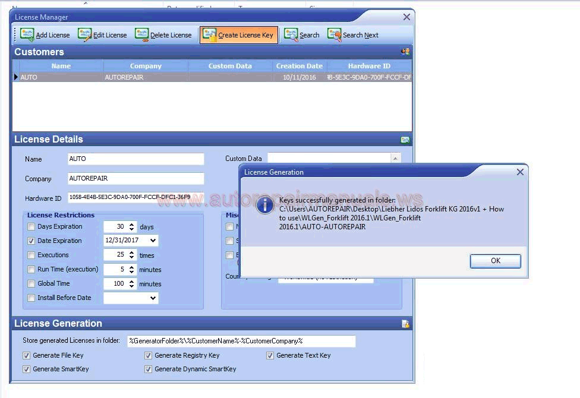This screenshot has height=398, width=580.
Task: Increase the Executions times spinner
Action: tap(131, 252)
